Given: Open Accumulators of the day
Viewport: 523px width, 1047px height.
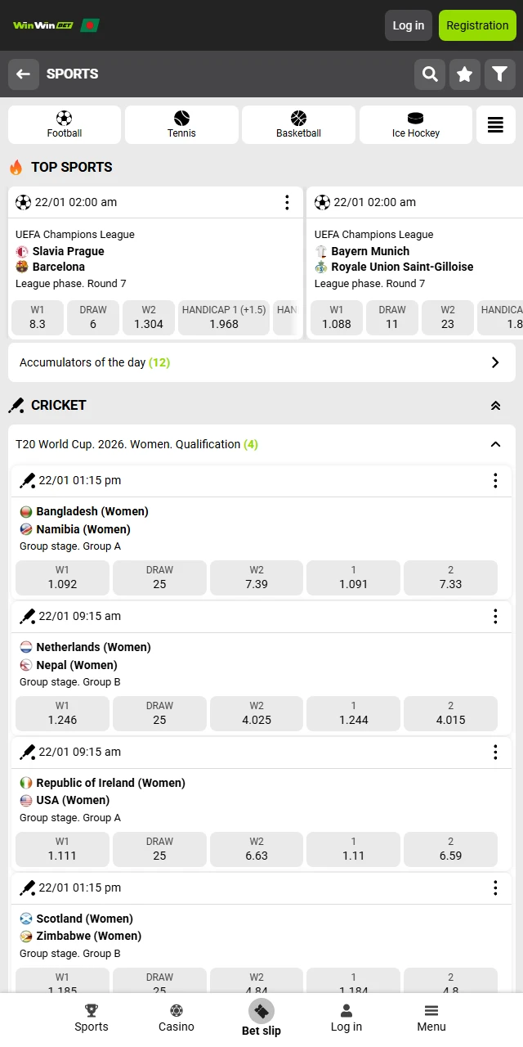Looking at the screenshot, I should click(x=261, y=362).
